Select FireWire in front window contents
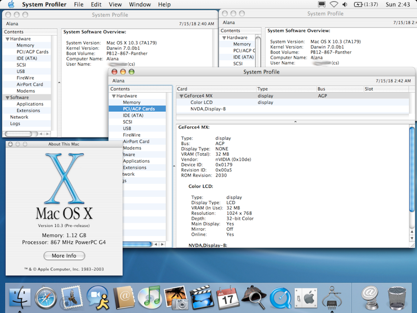Image resolution: width=417 pixels, height=313 pixels. tap(137, 135)
